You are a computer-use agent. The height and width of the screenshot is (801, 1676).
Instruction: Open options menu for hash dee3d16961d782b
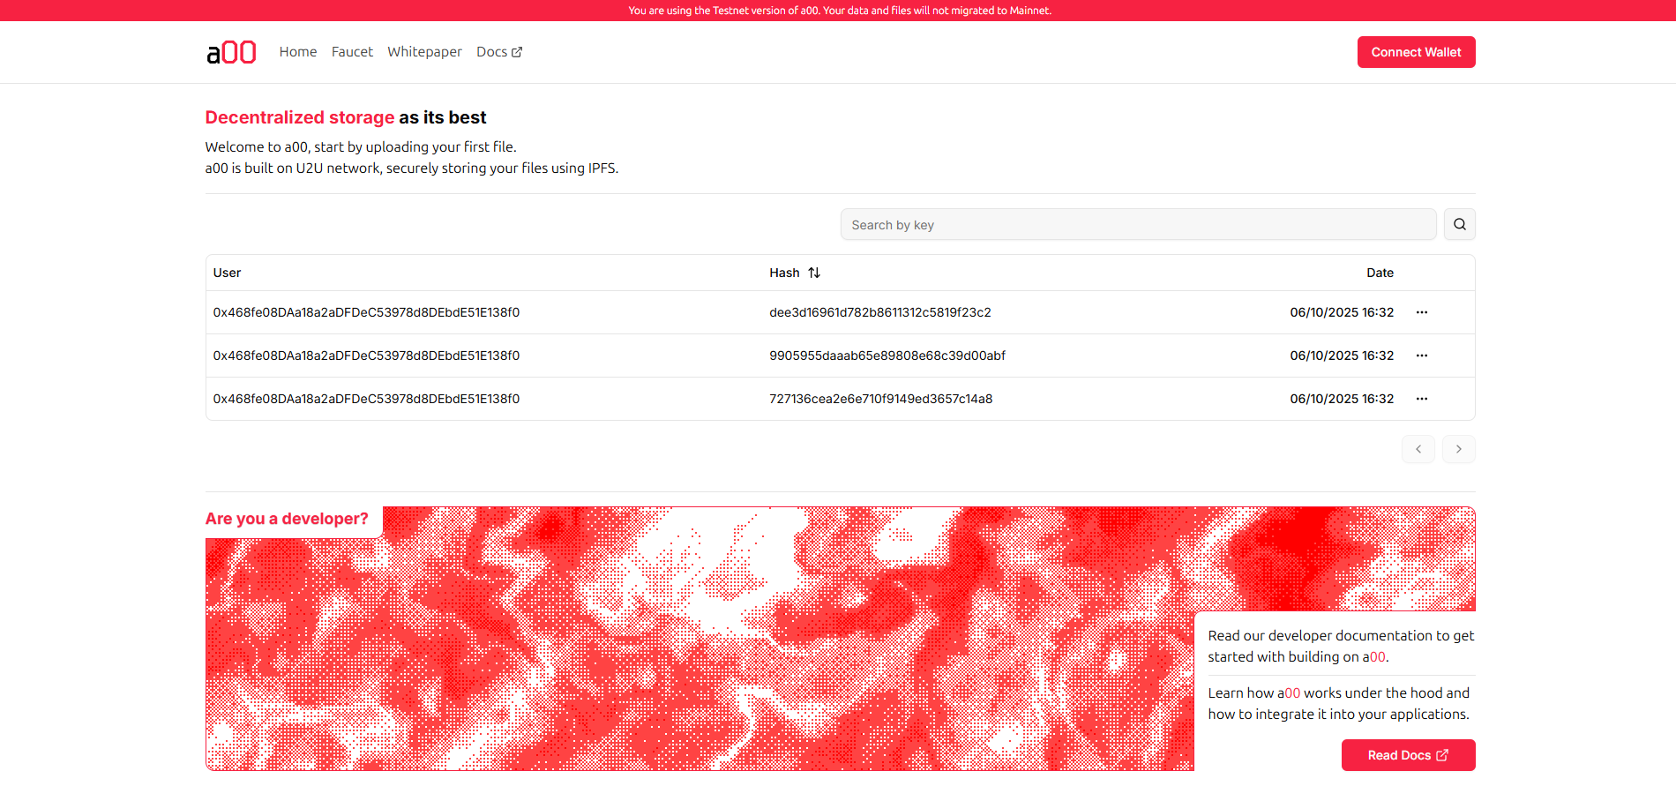click(1421, 312)
